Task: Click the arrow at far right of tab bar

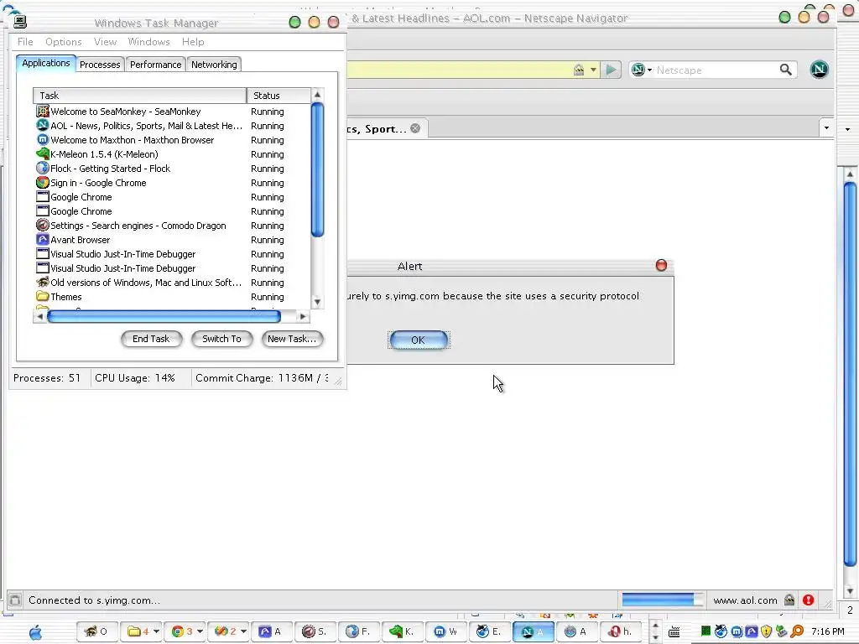Action: (847, 129)
